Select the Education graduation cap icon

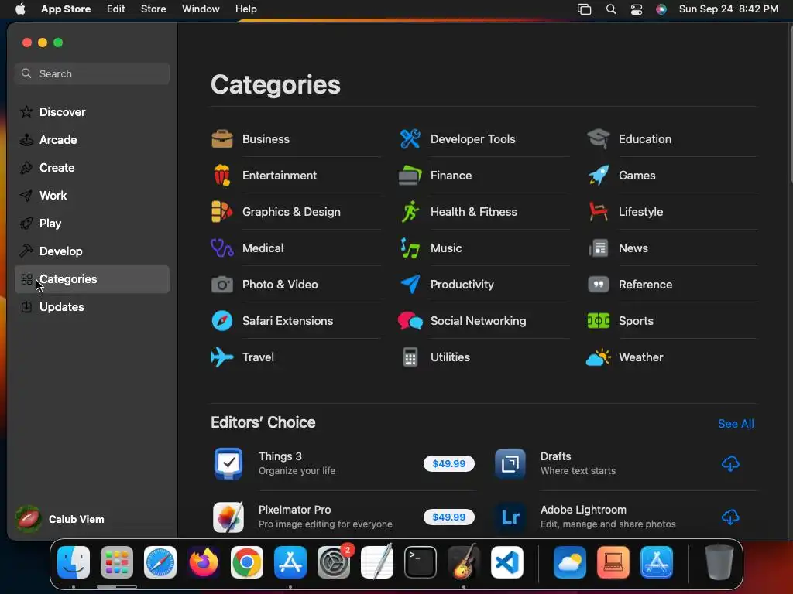click(599, 139)
